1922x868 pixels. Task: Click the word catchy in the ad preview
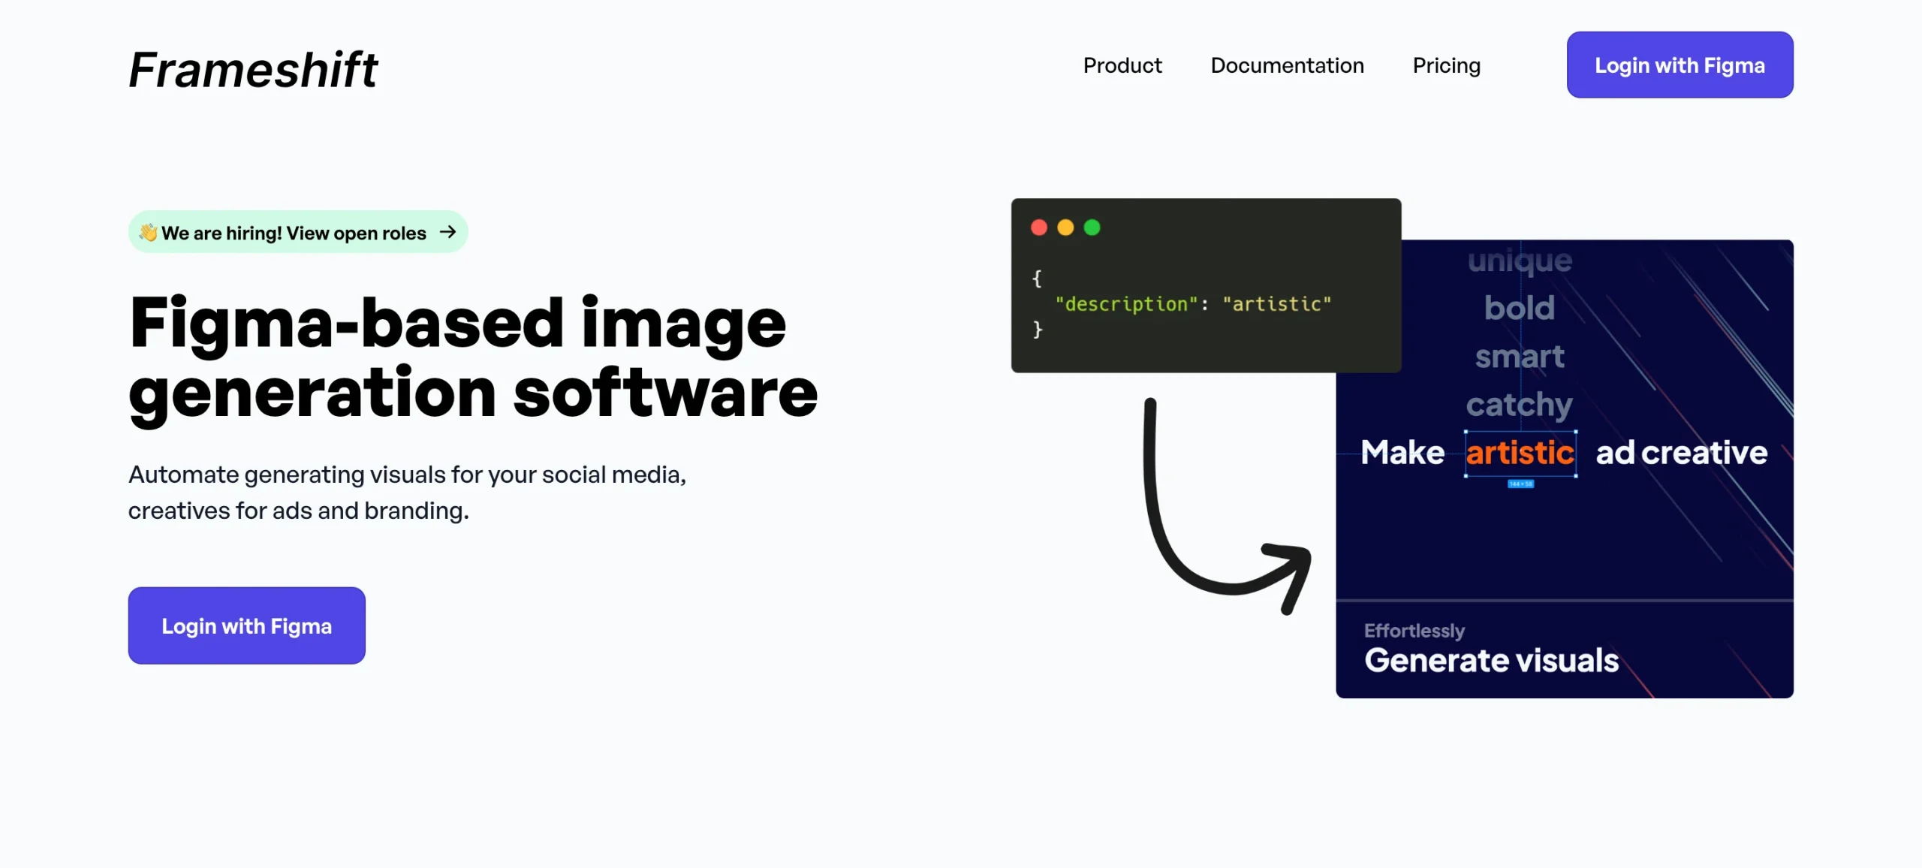tap(1519, 405)
